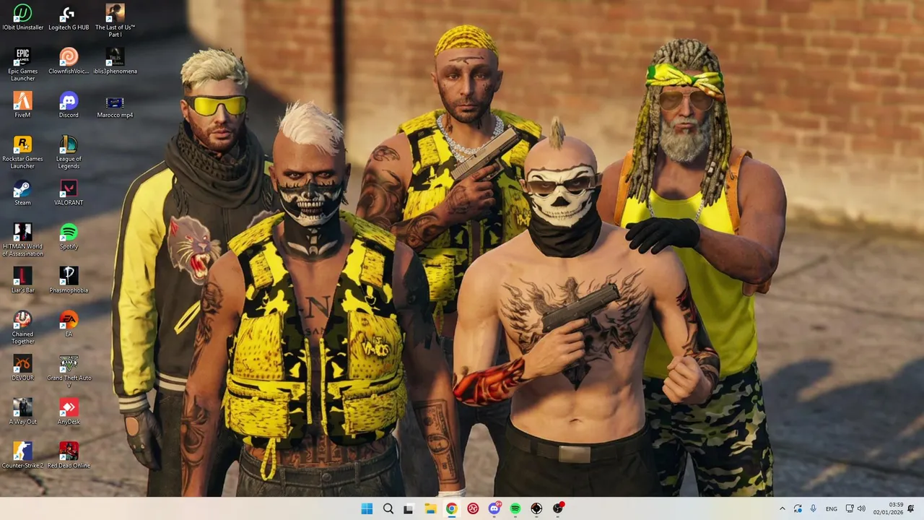Open HITMAN World of Assassination shortcut
The height and width of the screenshot is (520, 924).
[22, 240]
